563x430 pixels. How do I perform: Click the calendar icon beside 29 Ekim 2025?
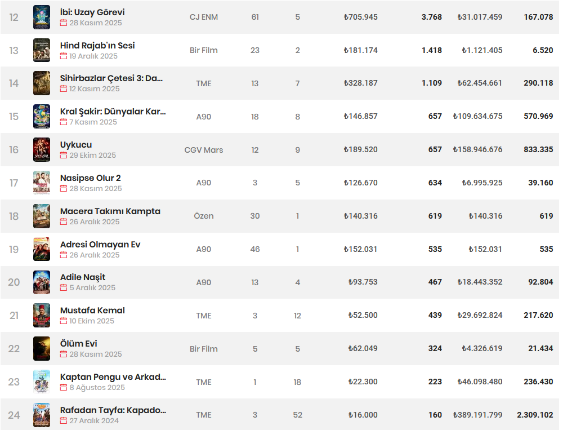tap(64, 155)
